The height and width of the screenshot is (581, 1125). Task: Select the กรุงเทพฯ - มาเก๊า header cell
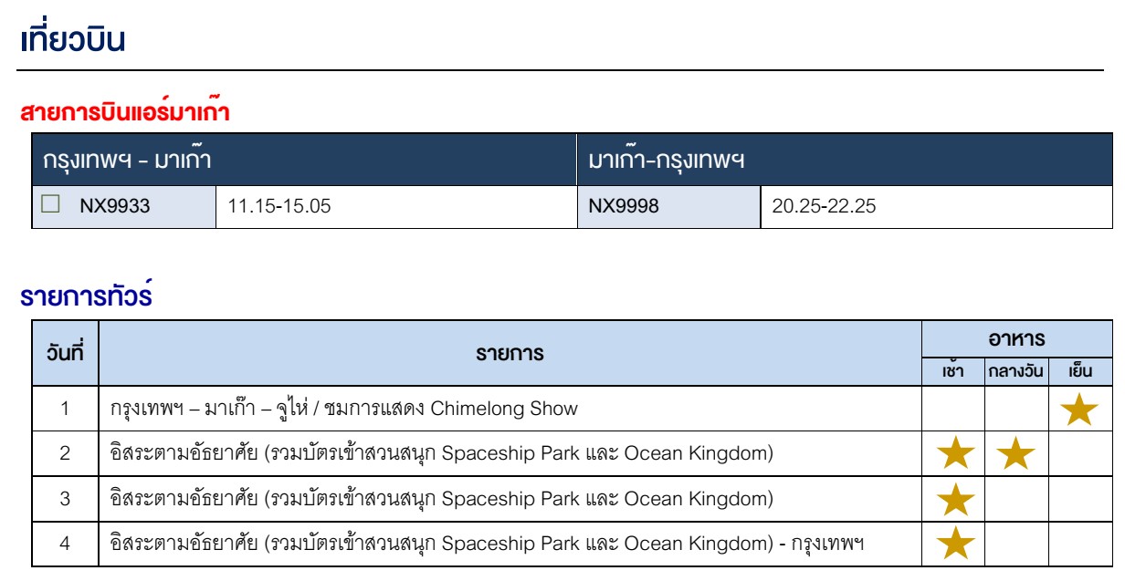click(304, 161)
